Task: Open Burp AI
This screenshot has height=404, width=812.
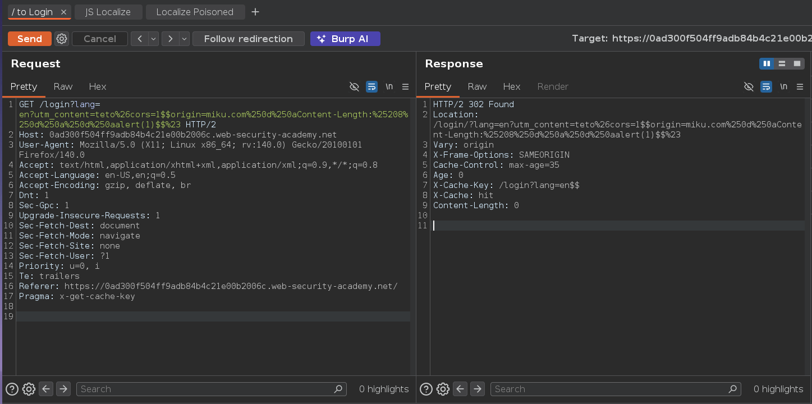Action: [x=345, y=39]
